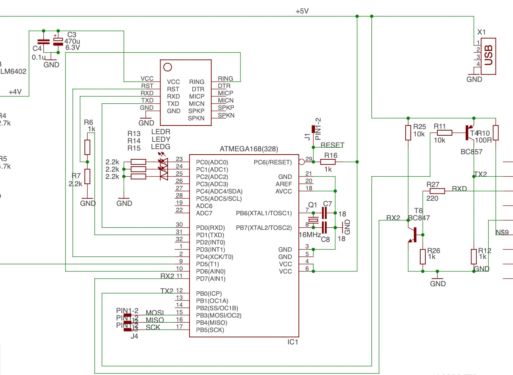This screenshot has height=375, width=513.
Task: Click the MISO net label near J4
Action: (155, 320)
